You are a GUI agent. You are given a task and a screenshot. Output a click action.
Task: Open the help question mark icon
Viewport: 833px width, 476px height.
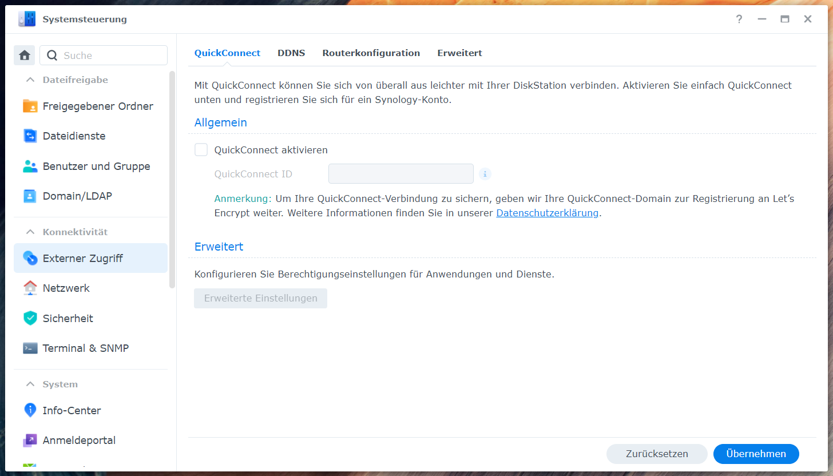click(739, 19)
